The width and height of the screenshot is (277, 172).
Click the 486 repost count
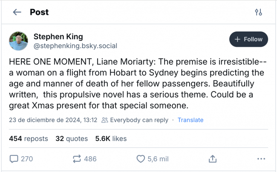coord(90,159)
